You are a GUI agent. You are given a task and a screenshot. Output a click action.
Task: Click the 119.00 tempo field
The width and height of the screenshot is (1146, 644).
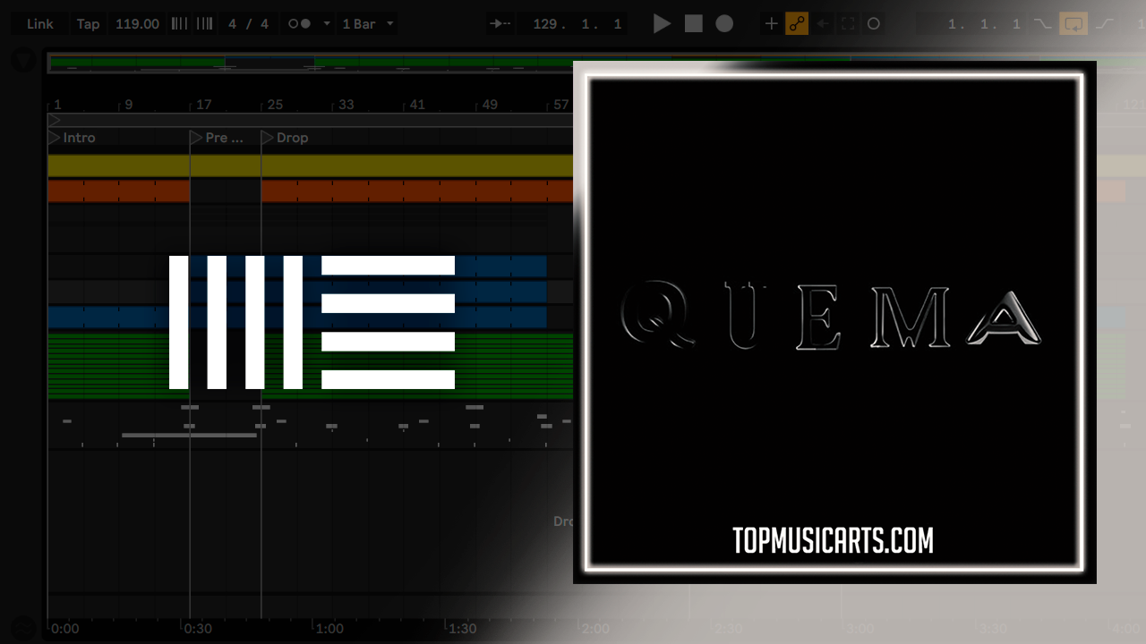137,24
